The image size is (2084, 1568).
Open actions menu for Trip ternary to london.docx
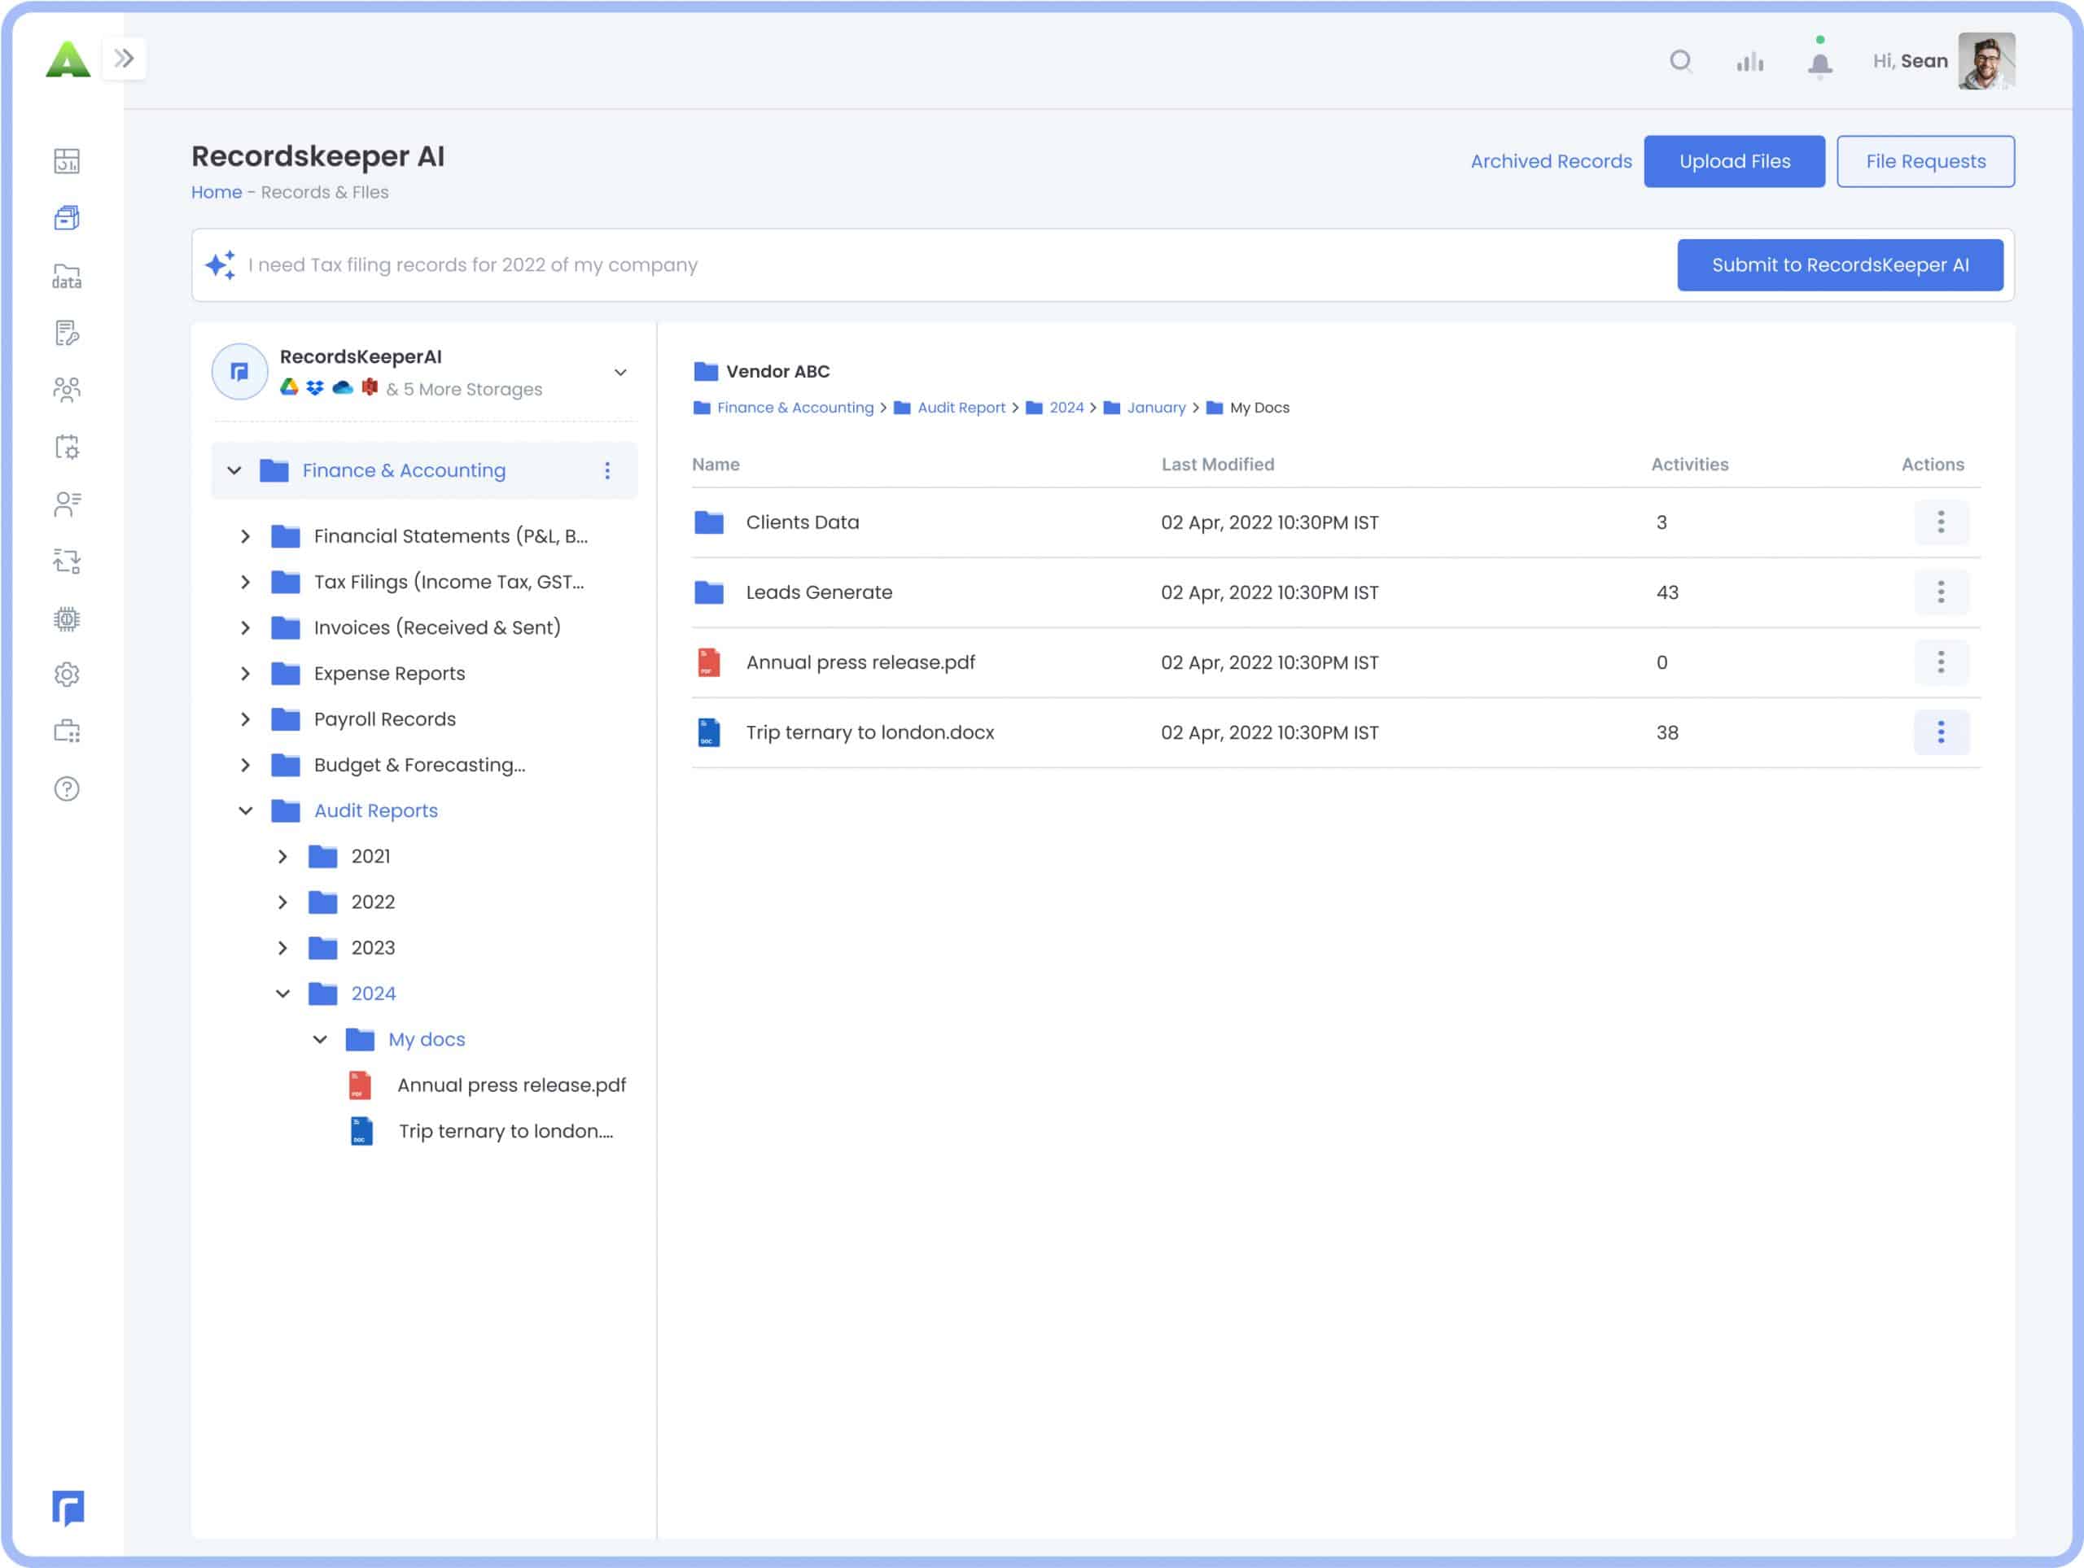(x=1941, y=732)
